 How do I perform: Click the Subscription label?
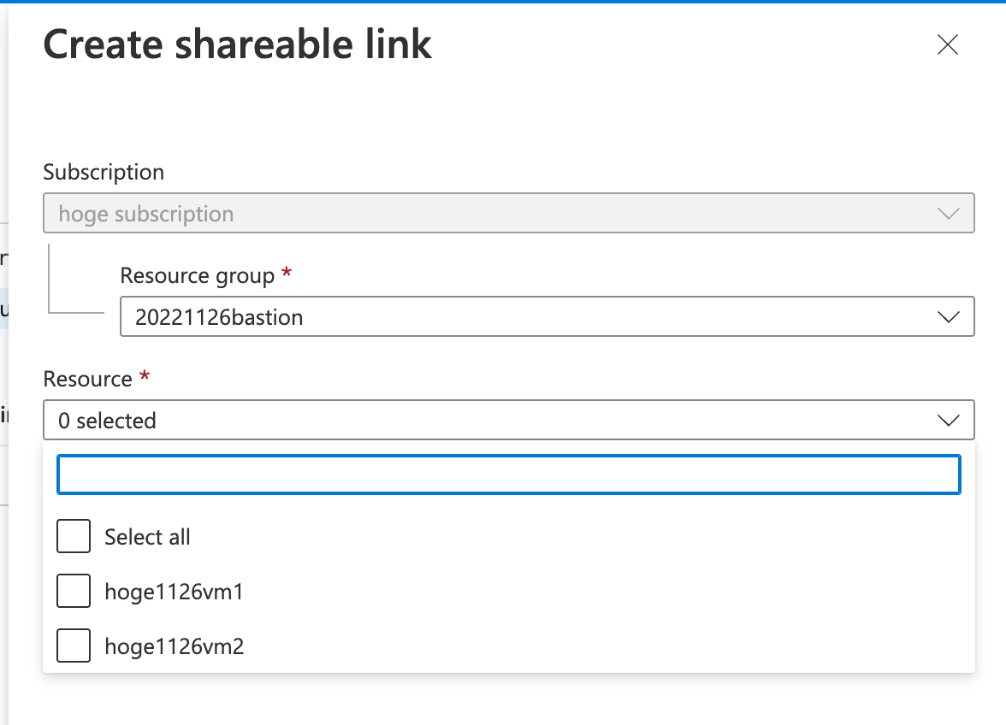(x=103, y=172)
